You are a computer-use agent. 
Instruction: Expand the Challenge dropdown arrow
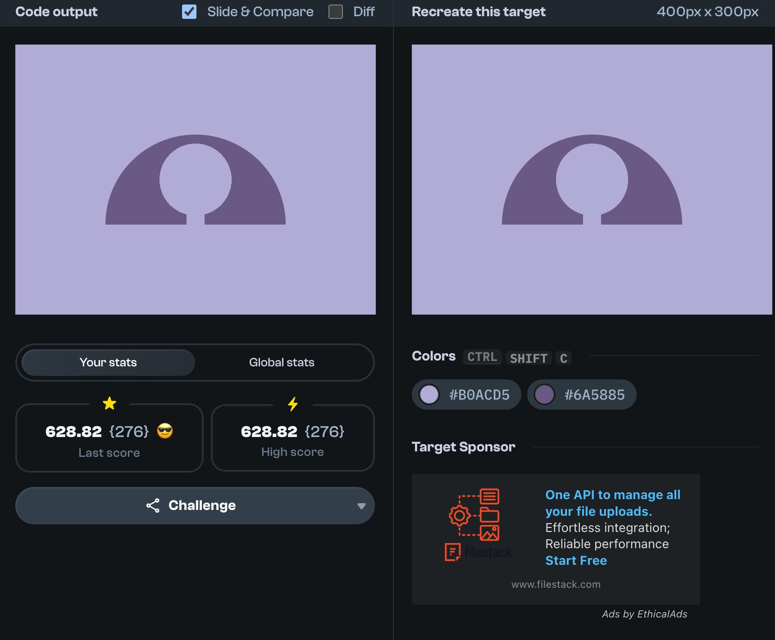click(x=361, y=506)
